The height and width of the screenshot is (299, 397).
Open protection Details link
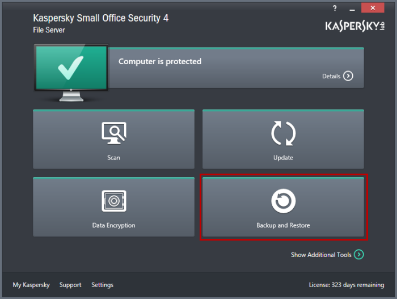point(331,76)
